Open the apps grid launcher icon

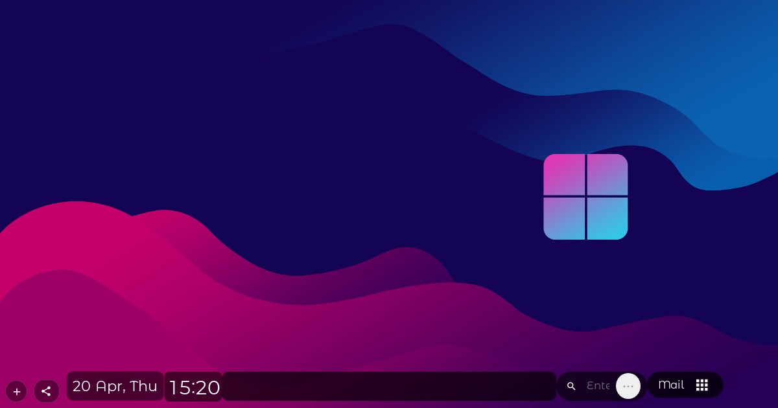702,385
